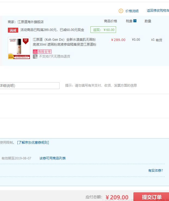Click the 应付总额 label
169x201 pixels.
(x=94, y=197)
